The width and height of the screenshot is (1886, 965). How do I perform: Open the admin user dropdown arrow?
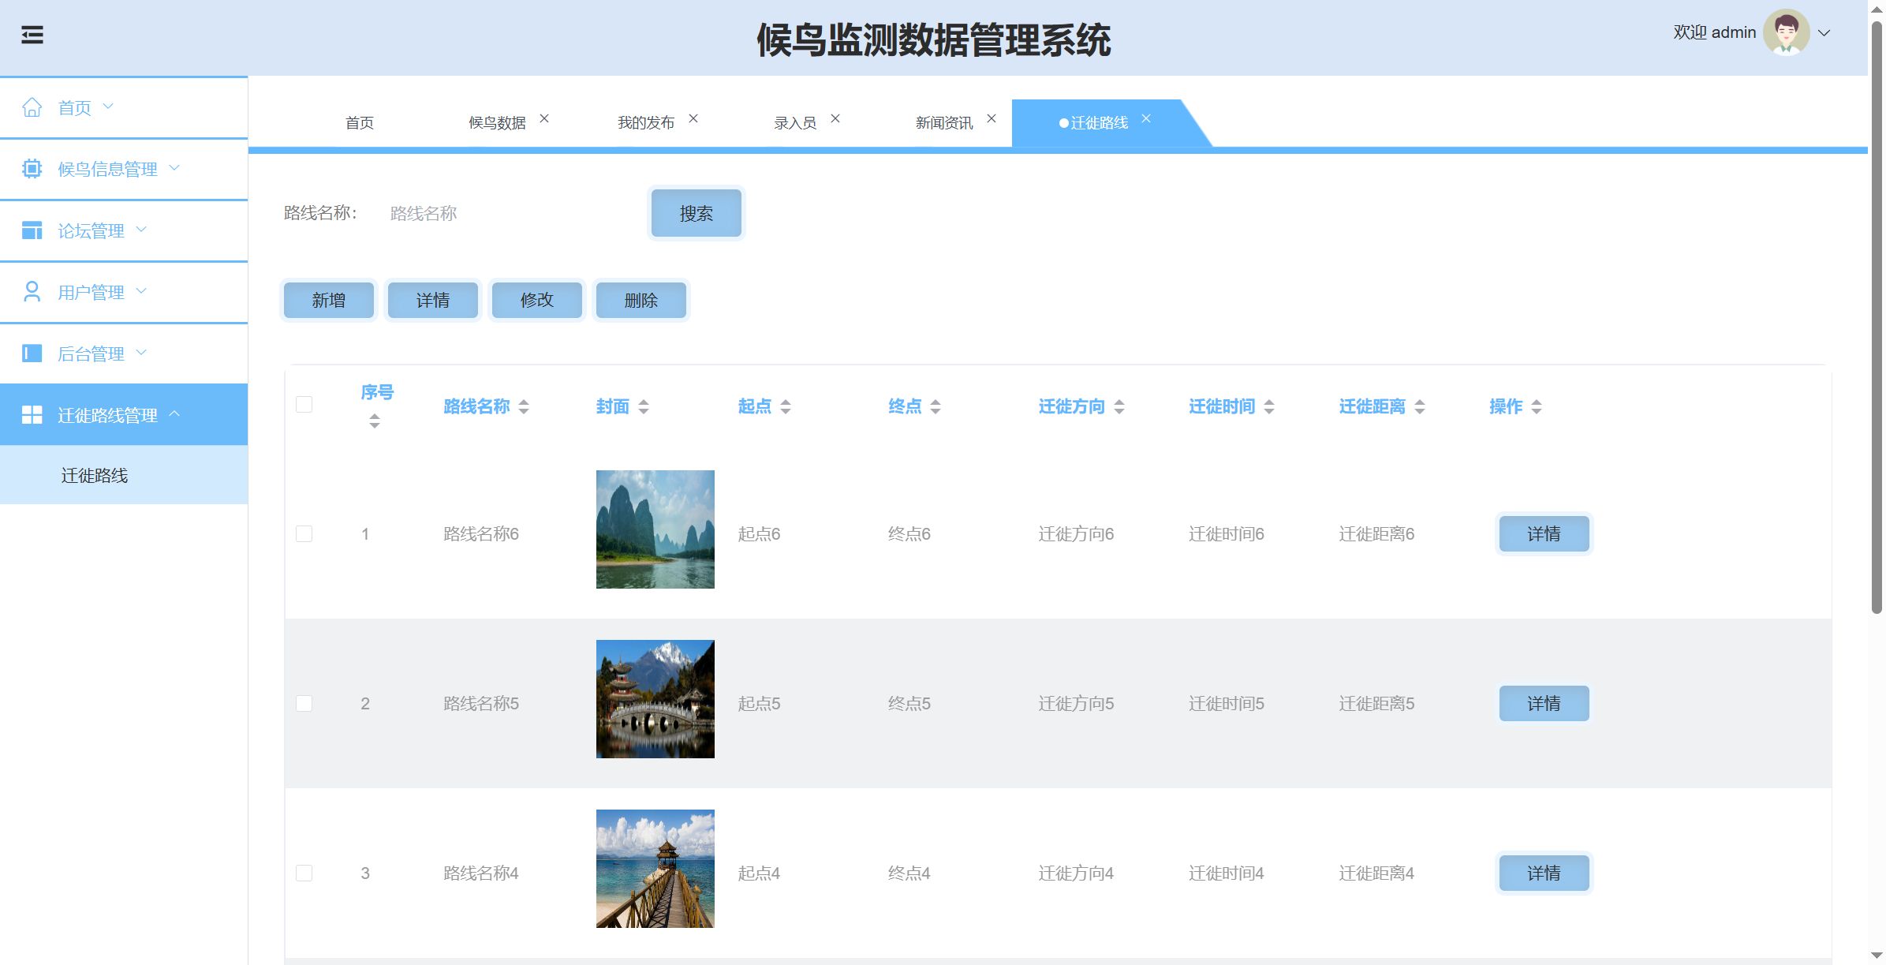click(1824, 33)
